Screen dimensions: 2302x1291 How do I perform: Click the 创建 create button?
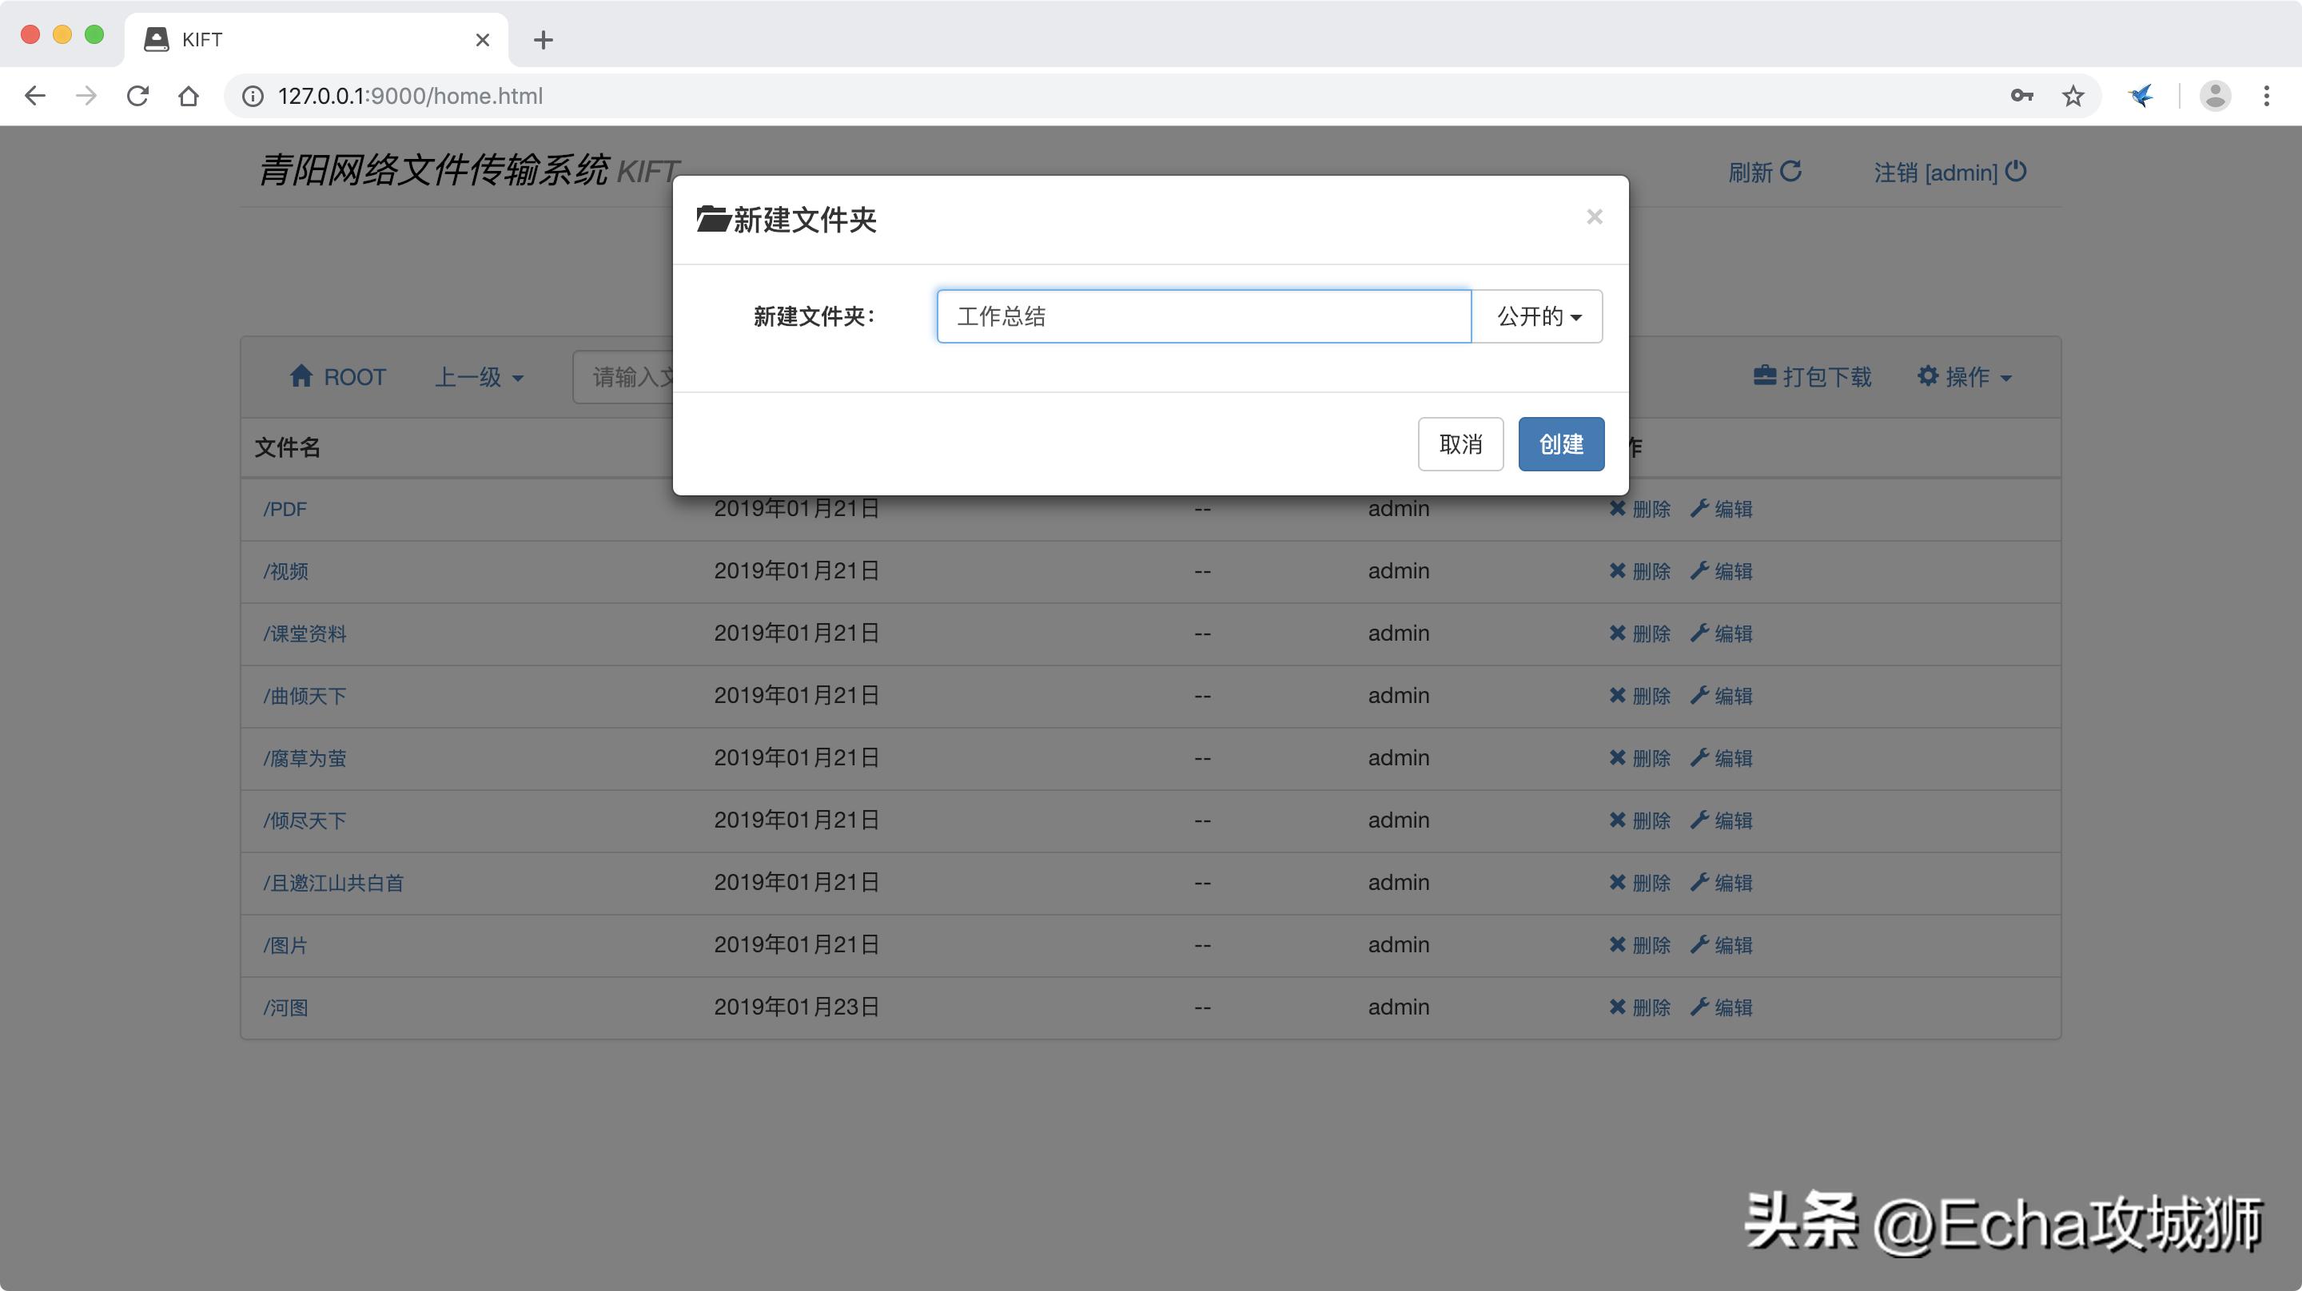(1559, 444)
